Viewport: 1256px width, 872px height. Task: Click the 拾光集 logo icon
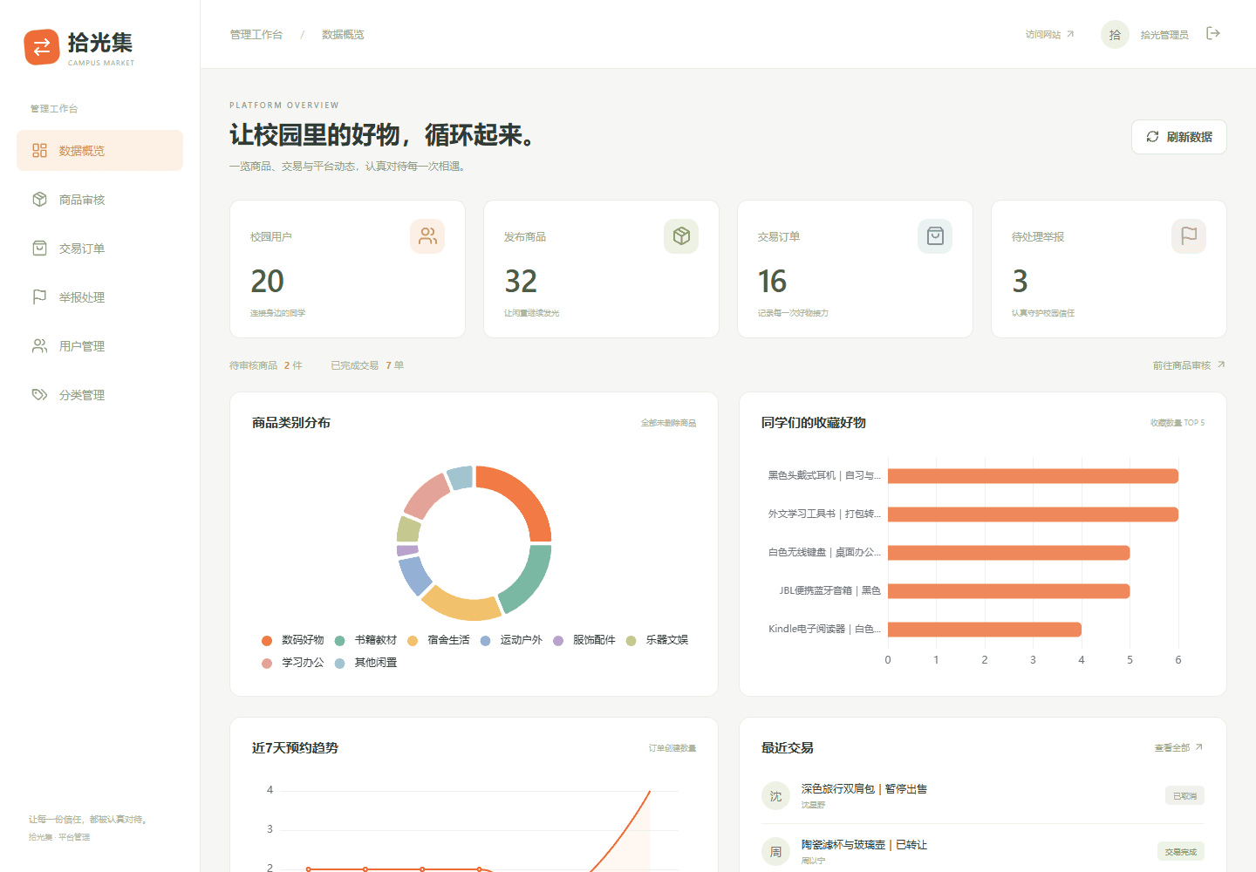coord(42,47)
